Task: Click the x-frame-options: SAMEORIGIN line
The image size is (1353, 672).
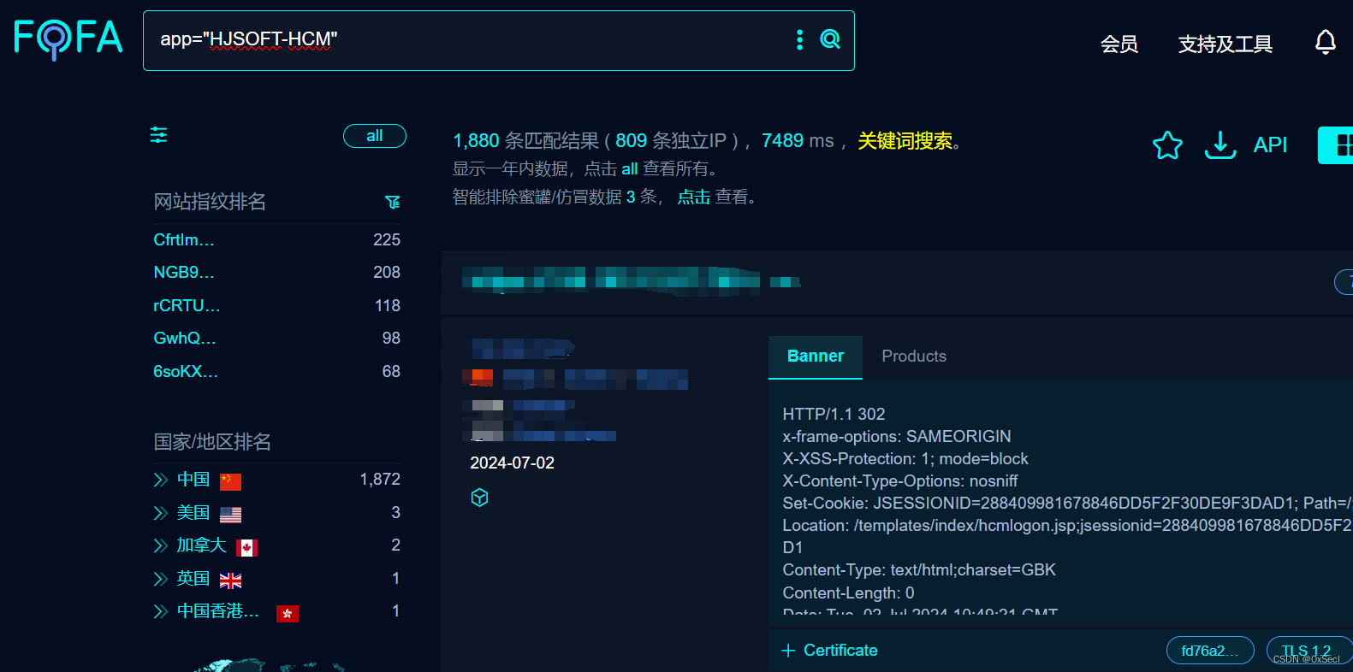Action: [897, 437]
